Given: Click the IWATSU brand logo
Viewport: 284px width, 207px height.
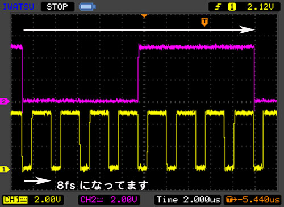Looking at the screenshot, I should [x=18, y=7].
